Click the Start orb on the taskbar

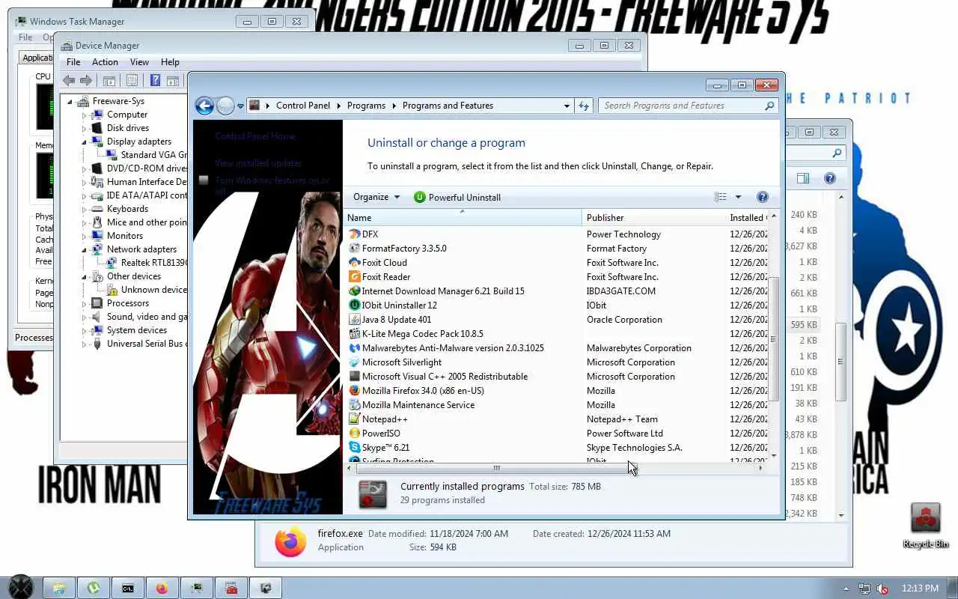click(20, 588)
